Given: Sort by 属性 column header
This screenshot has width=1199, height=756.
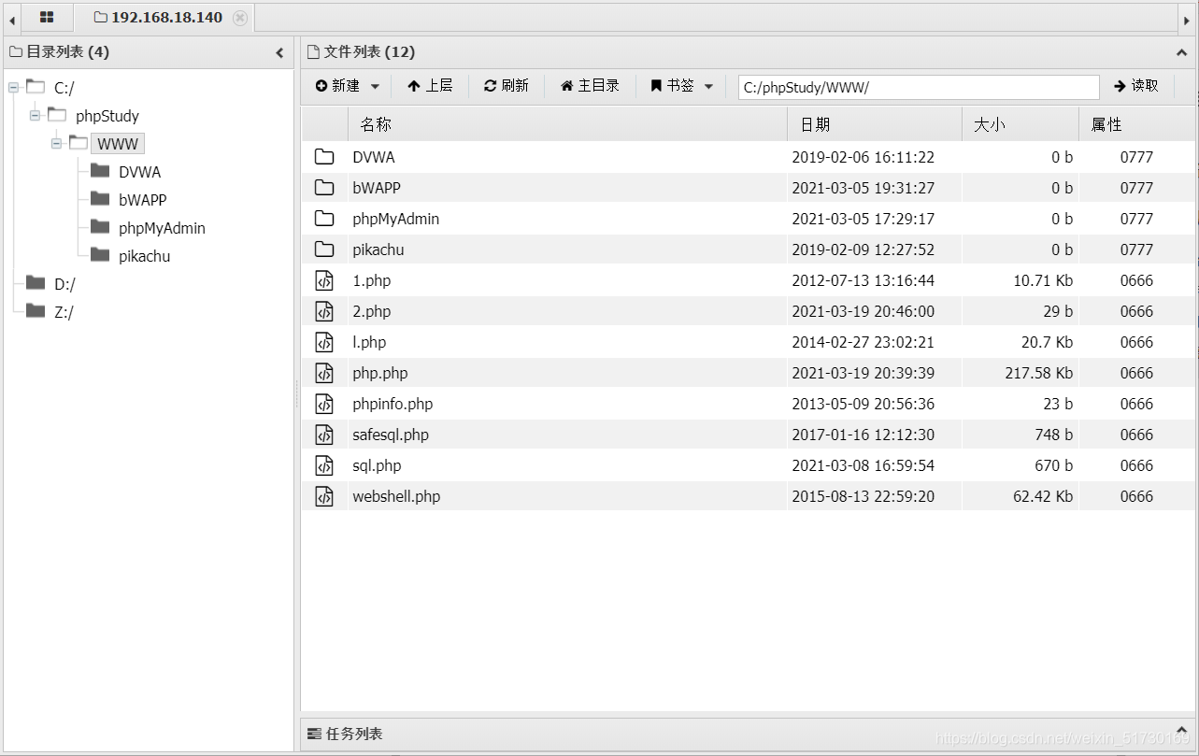Looking at the screenshot, I should 1136,124.
